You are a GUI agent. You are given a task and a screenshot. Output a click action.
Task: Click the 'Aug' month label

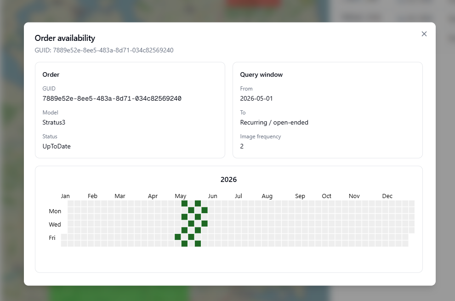(x=267, y=196)
